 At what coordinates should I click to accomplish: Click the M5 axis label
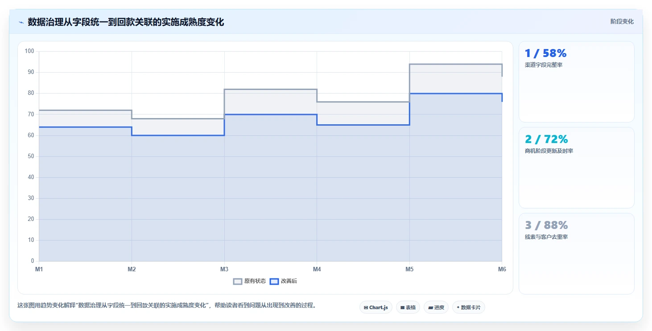pyautogui.click(x=409, y=269)
